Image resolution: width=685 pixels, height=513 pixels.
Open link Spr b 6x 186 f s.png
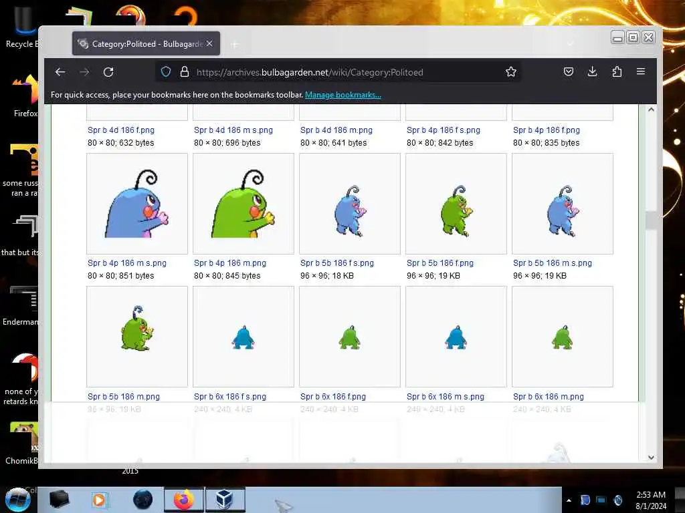230,397
